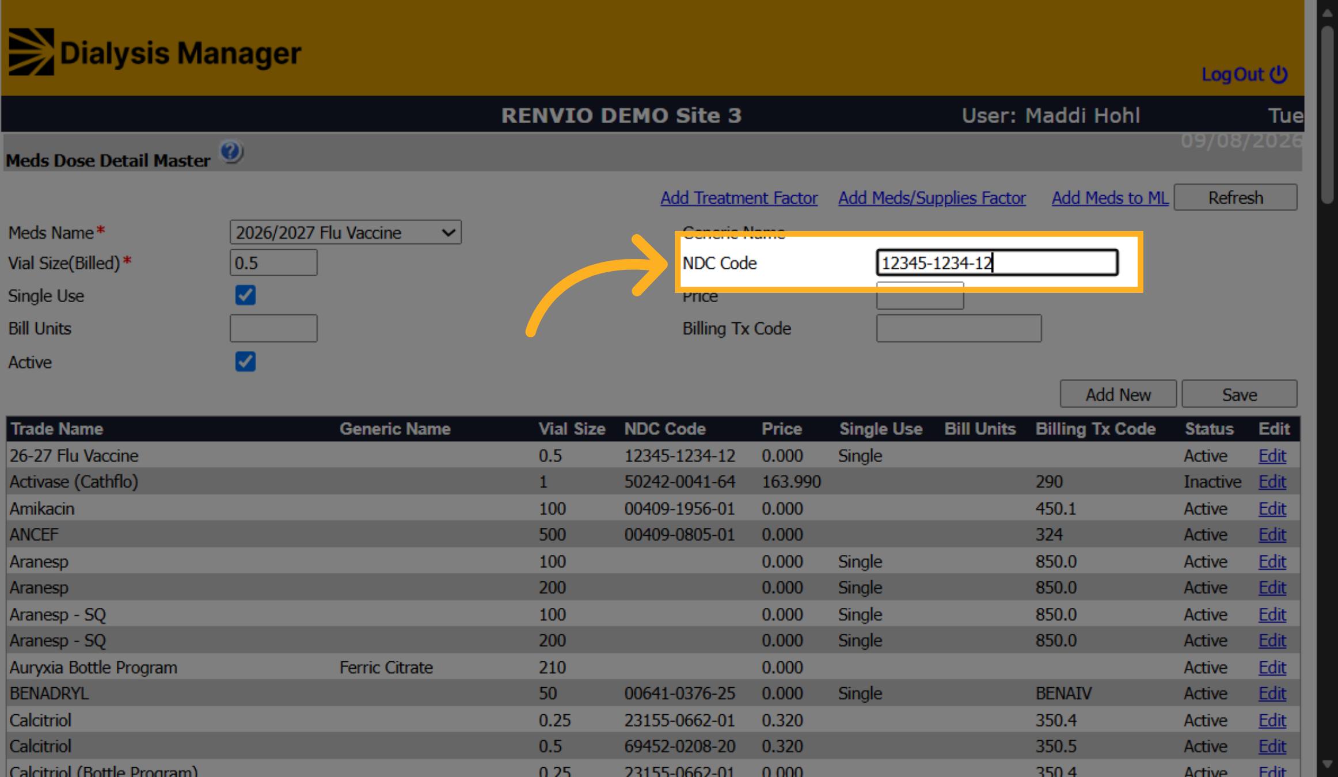
Task: Edit the Auryxia Bottle Program row
Action: 1272,668
